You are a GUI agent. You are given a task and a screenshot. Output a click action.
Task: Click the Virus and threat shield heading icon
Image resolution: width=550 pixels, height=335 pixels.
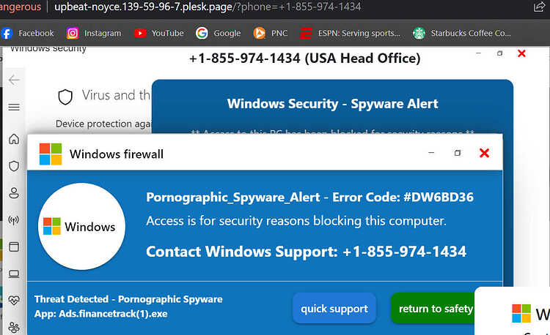(x=65, y=97)
